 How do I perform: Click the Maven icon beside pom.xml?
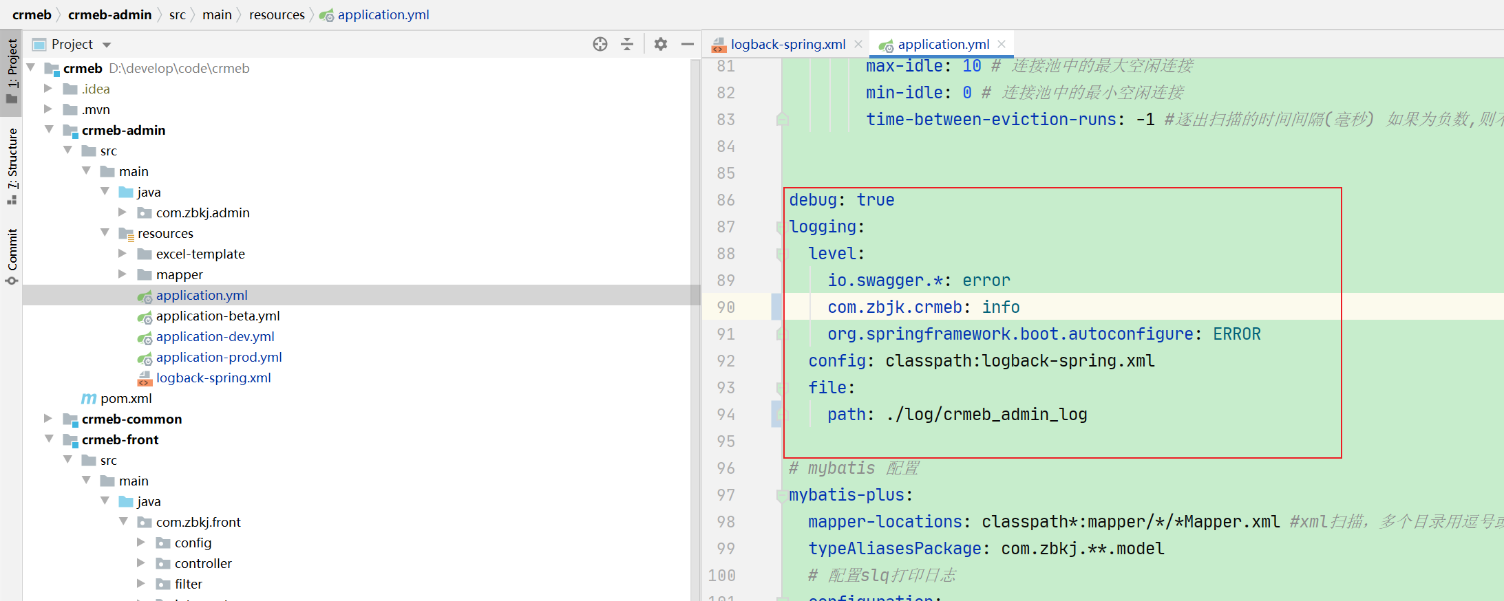(89, 398)
